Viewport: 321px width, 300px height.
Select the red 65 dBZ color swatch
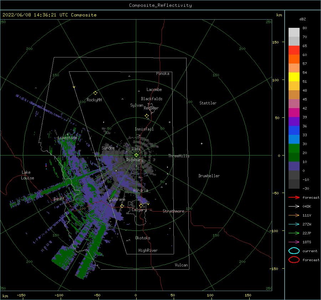pyautogui.click(x=294, y=50)
